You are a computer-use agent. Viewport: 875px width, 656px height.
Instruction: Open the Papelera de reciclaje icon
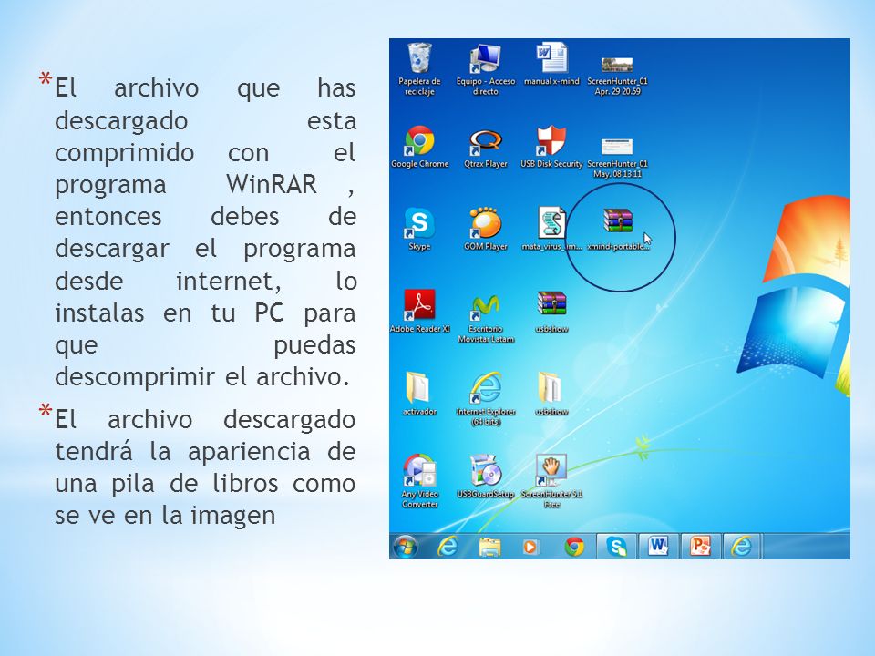point(419,68)
